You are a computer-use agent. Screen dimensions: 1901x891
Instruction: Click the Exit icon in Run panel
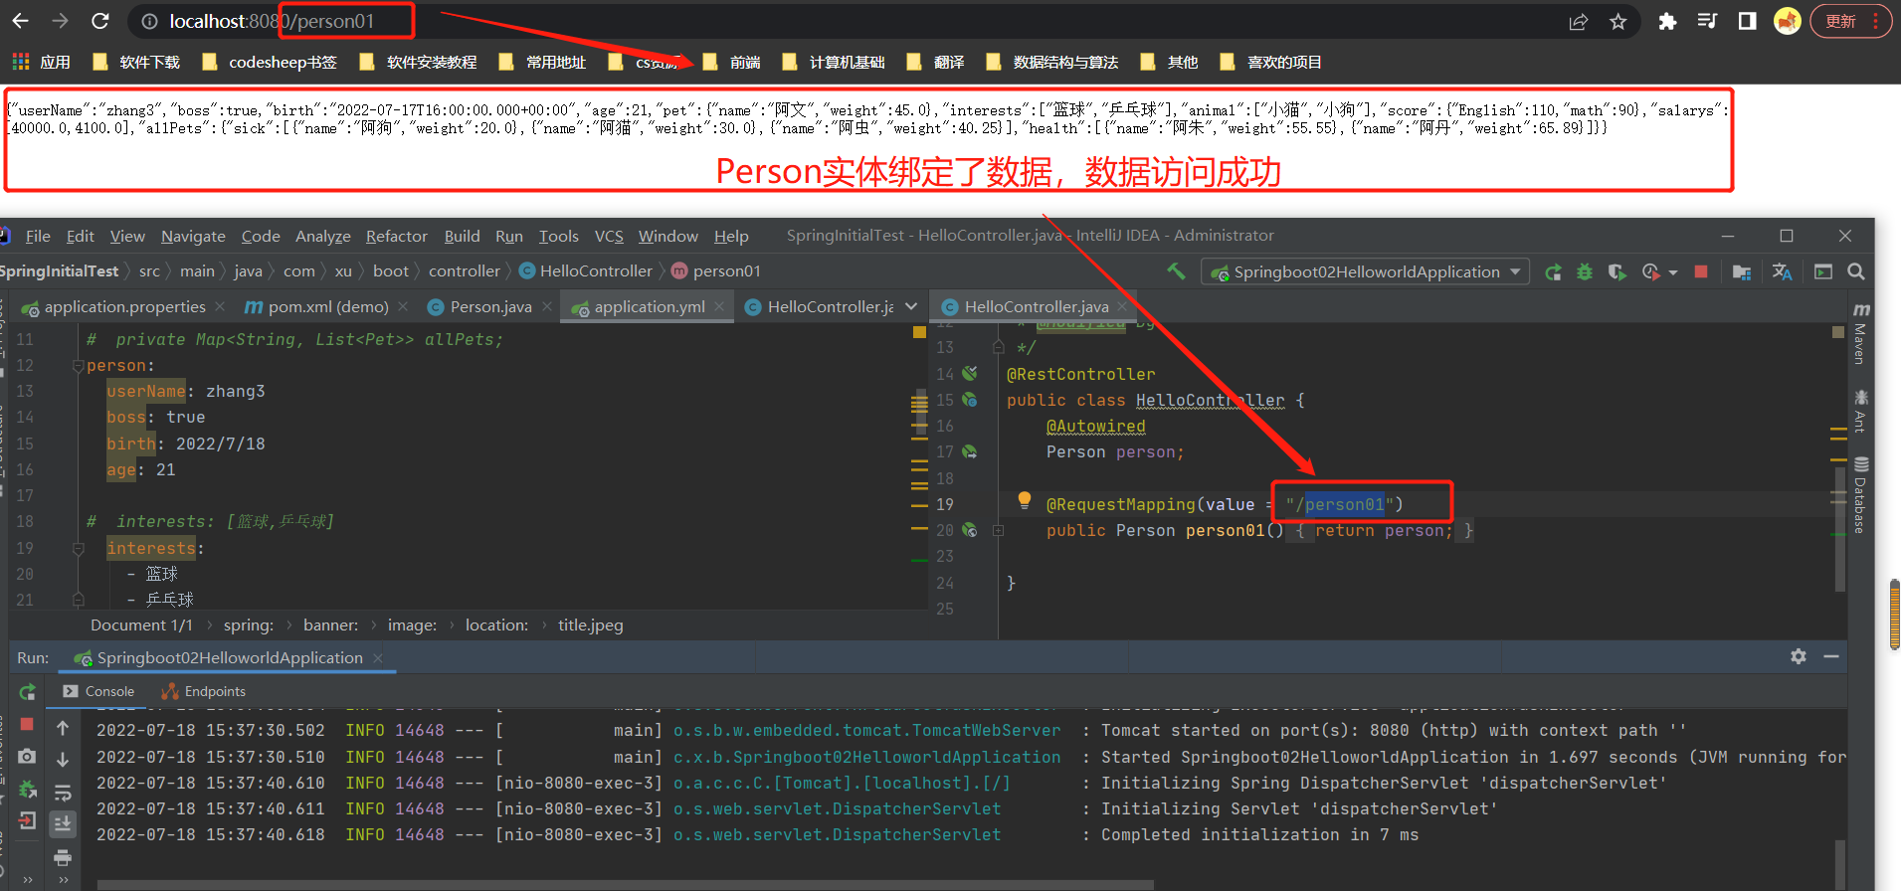[x=27, y=821]
